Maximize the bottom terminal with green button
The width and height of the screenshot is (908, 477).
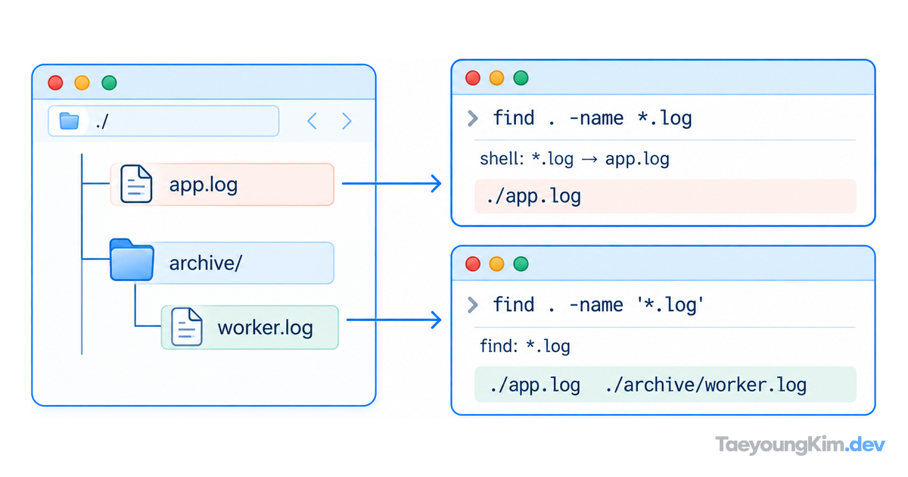coord(521,263)
